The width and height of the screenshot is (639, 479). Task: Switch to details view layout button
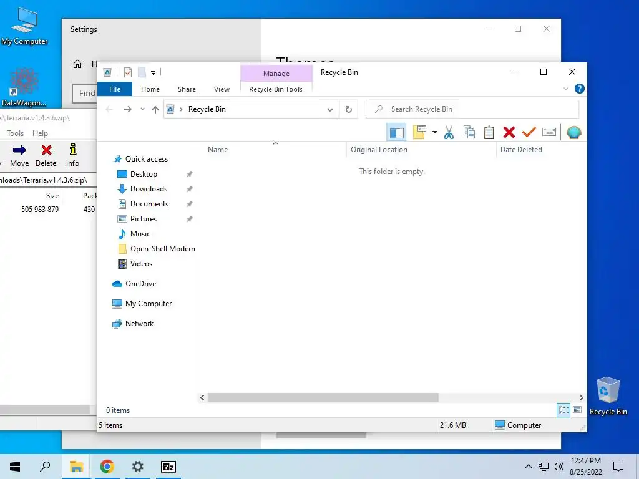563,410
